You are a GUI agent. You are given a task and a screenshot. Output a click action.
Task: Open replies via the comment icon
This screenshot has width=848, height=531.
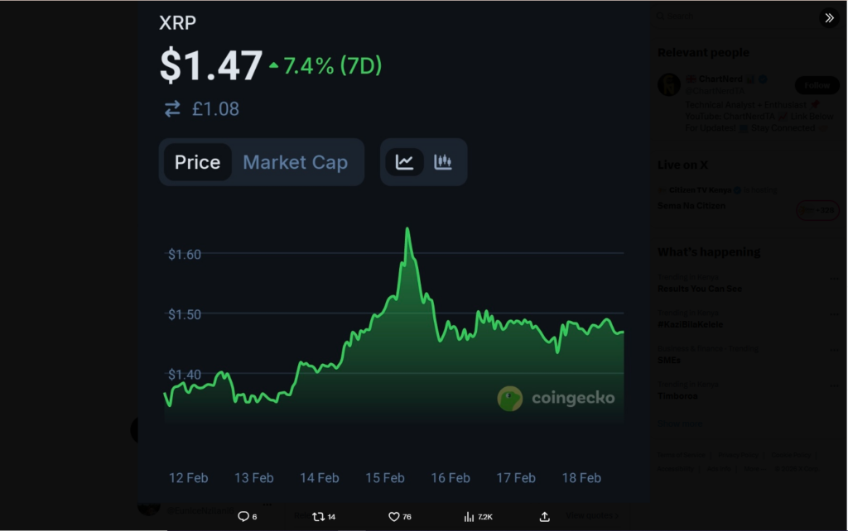click(243, 516)
